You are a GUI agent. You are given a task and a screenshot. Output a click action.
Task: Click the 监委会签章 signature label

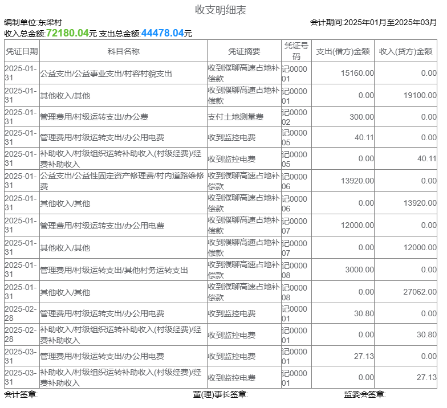tap(365, 395)
